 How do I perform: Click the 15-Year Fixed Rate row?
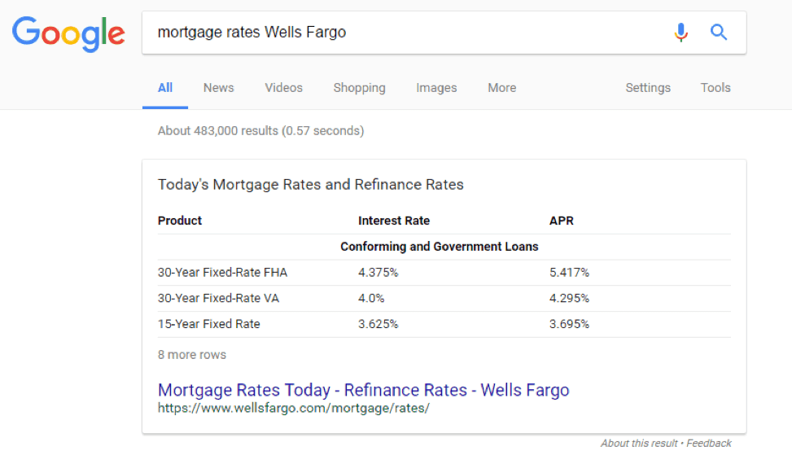click(444, 324)
